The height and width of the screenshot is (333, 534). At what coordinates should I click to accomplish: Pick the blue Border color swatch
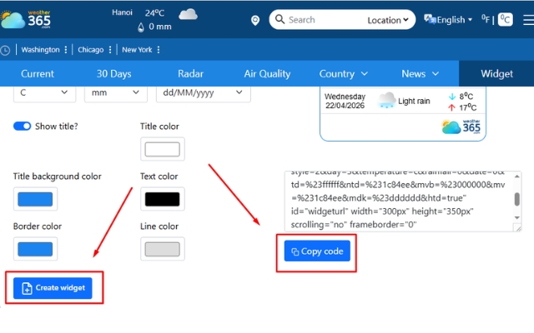pyautogui.click(x=35, y=249)
